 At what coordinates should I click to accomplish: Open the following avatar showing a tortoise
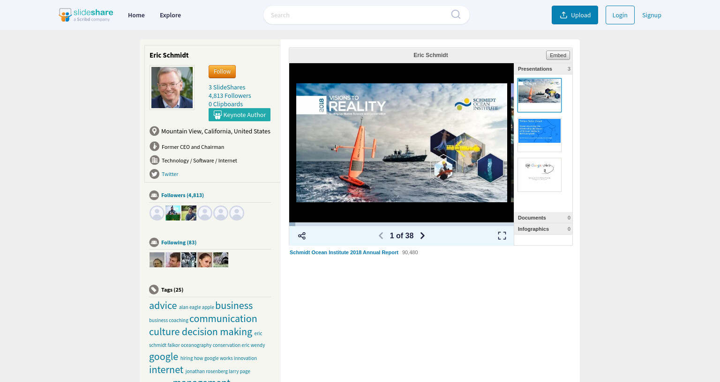click(x=221, y=260)
